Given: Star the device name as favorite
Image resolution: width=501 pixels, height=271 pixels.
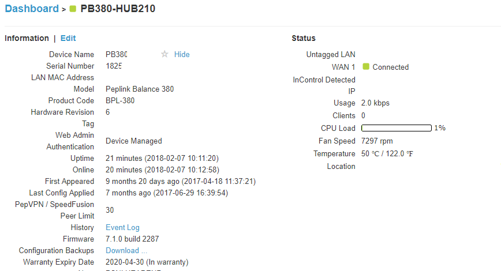Looking at the screenshot, I should (164, 54).
